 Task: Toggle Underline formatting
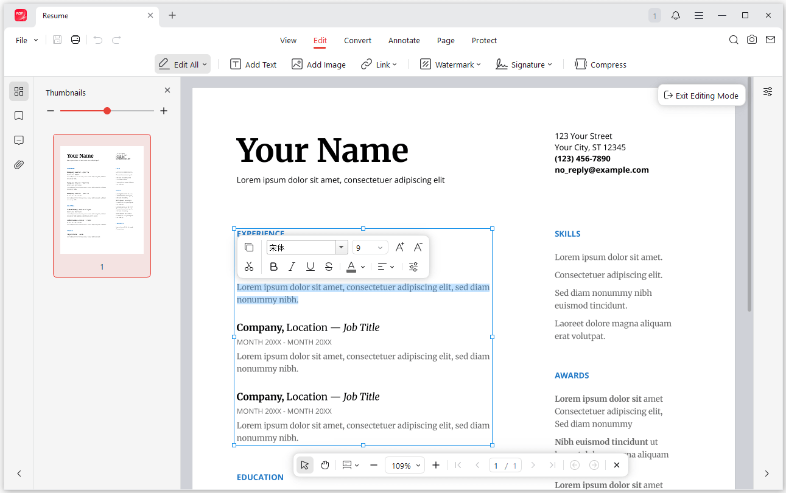click(311, 267)
